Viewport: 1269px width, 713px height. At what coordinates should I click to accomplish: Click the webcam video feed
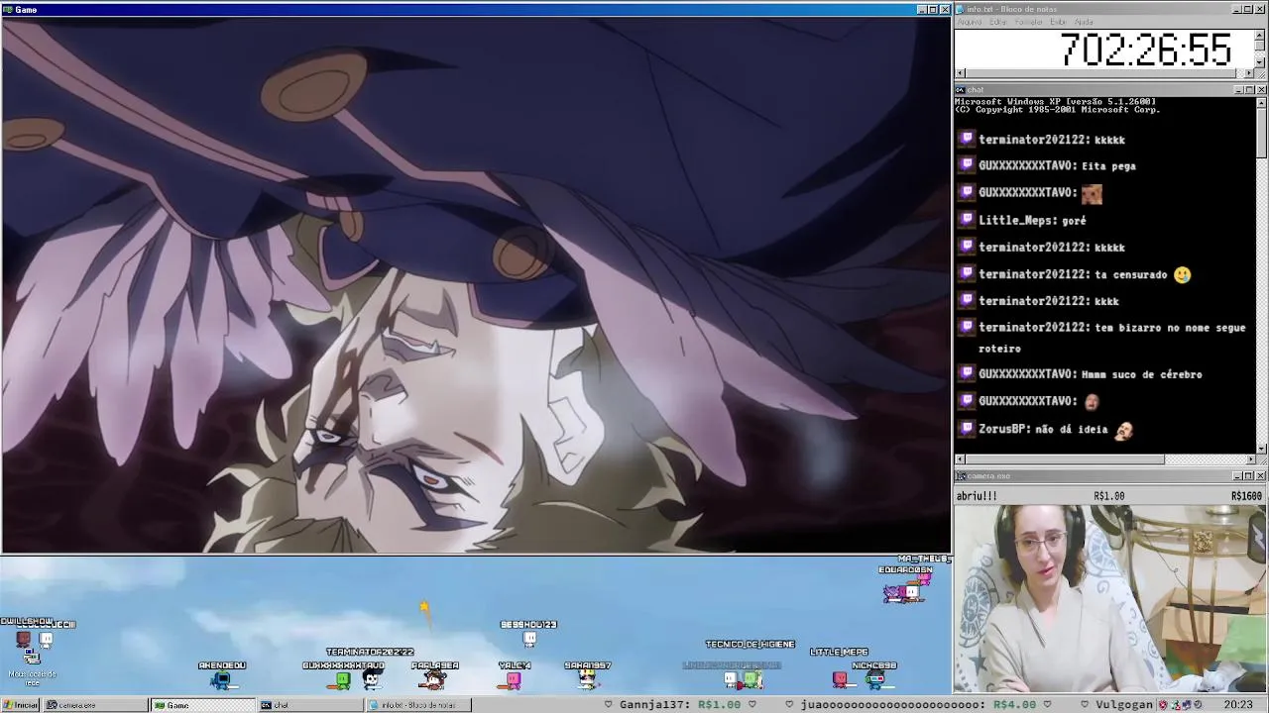1110,599
